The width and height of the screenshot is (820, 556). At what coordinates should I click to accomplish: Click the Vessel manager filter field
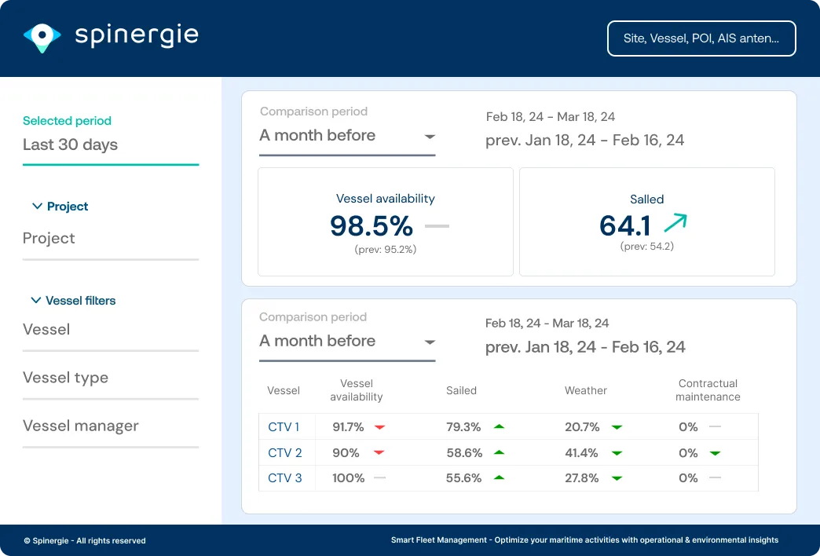[110, 426]
